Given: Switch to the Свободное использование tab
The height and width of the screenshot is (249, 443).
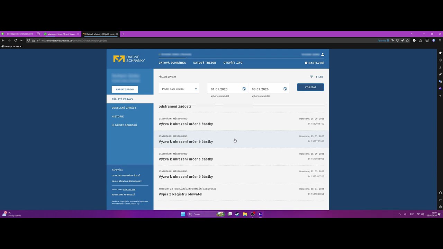Looking at the screenshot, I should tap(20, 34).
